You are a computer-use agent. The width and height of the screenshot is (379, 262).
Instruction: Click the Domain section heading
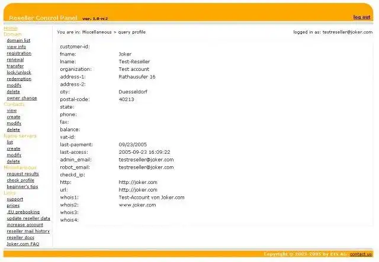12,34
